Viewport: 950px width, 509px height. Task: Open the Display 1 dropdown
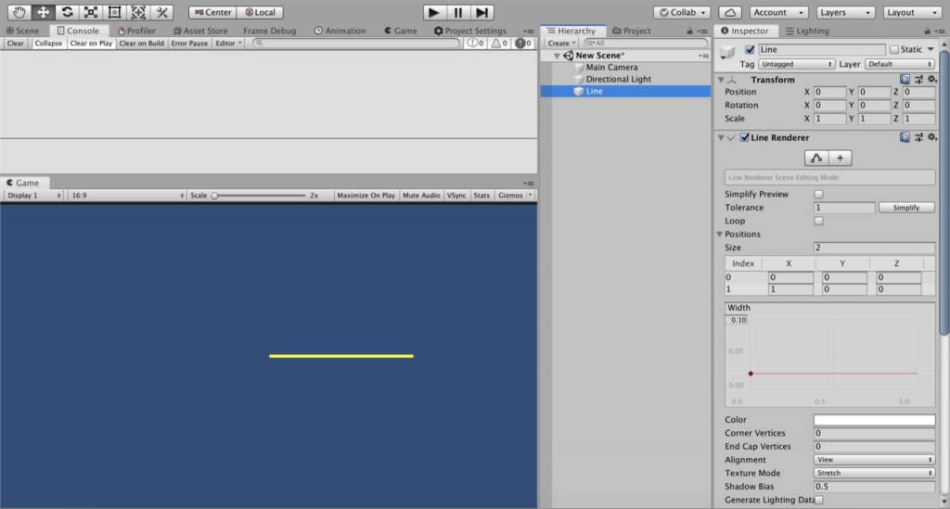pyautogui.click(x=34, y=196)
